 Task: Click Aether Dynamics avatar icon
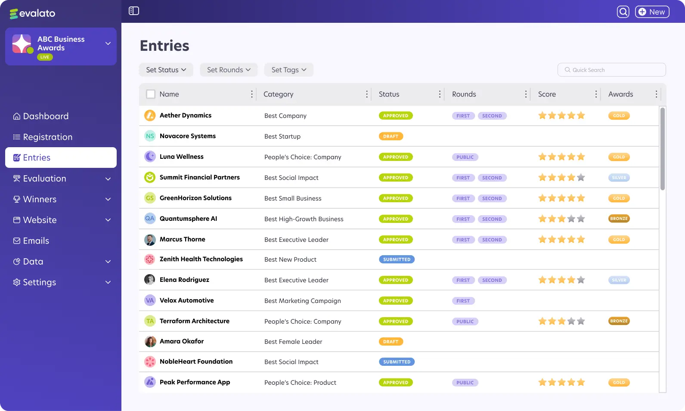(x=150, y=115)
